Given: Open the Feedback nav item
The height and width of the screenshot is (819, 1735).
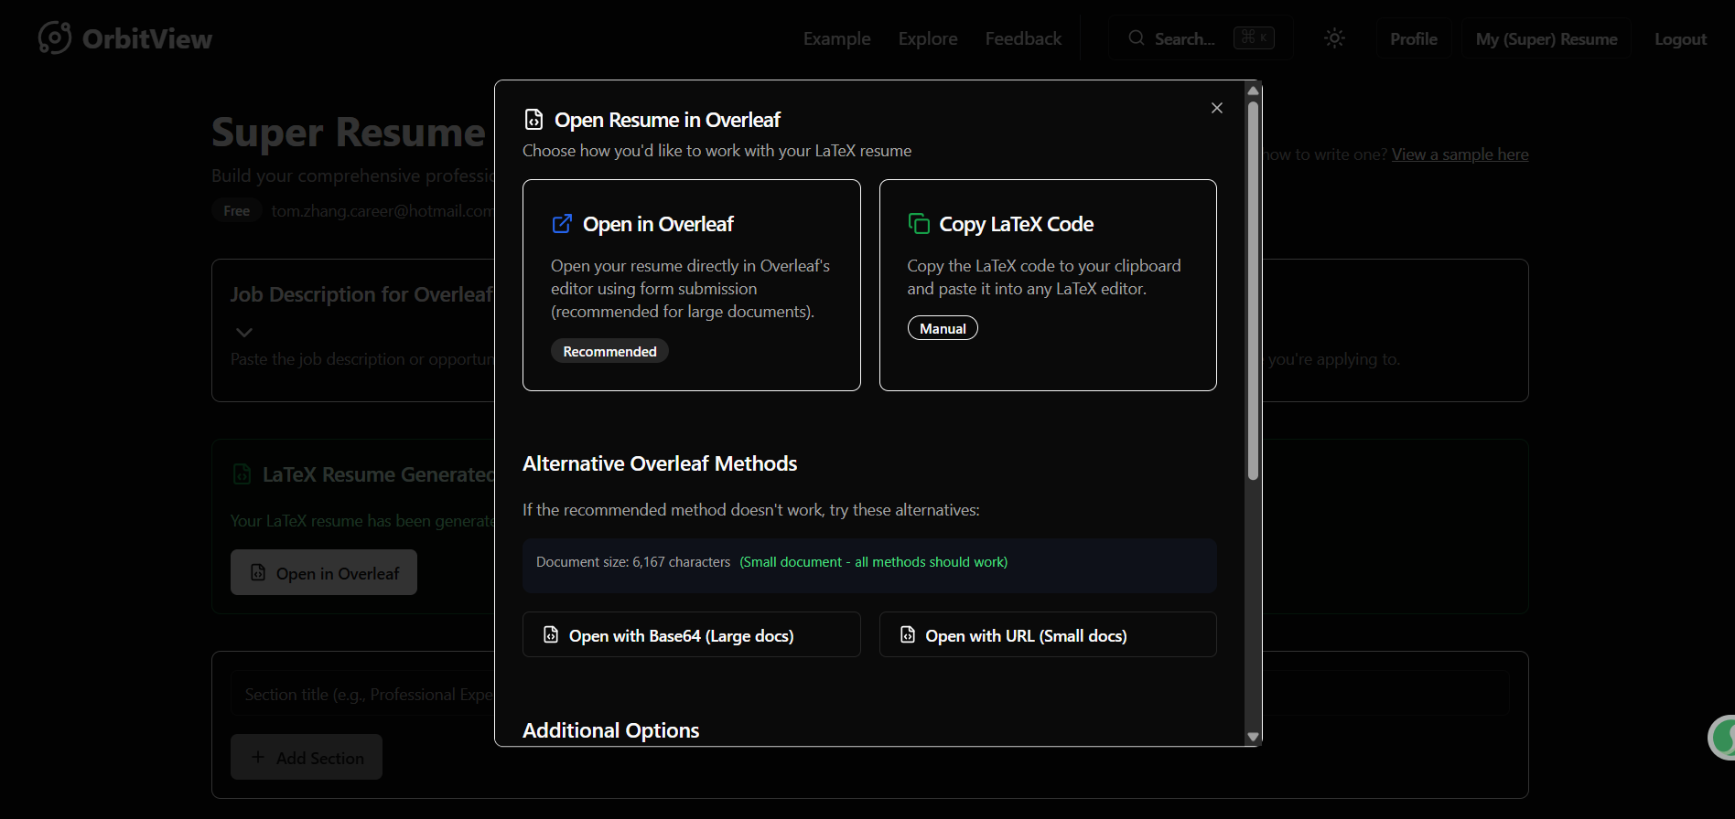Looking at the screenshot, I should coord(1023,38).
